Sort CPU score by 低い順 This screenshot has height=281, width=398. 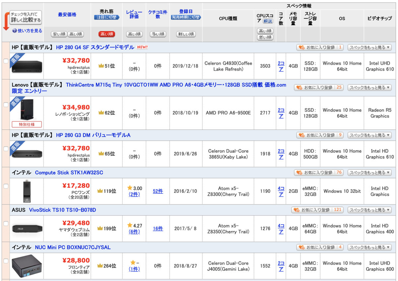click(x=265, y=37)
